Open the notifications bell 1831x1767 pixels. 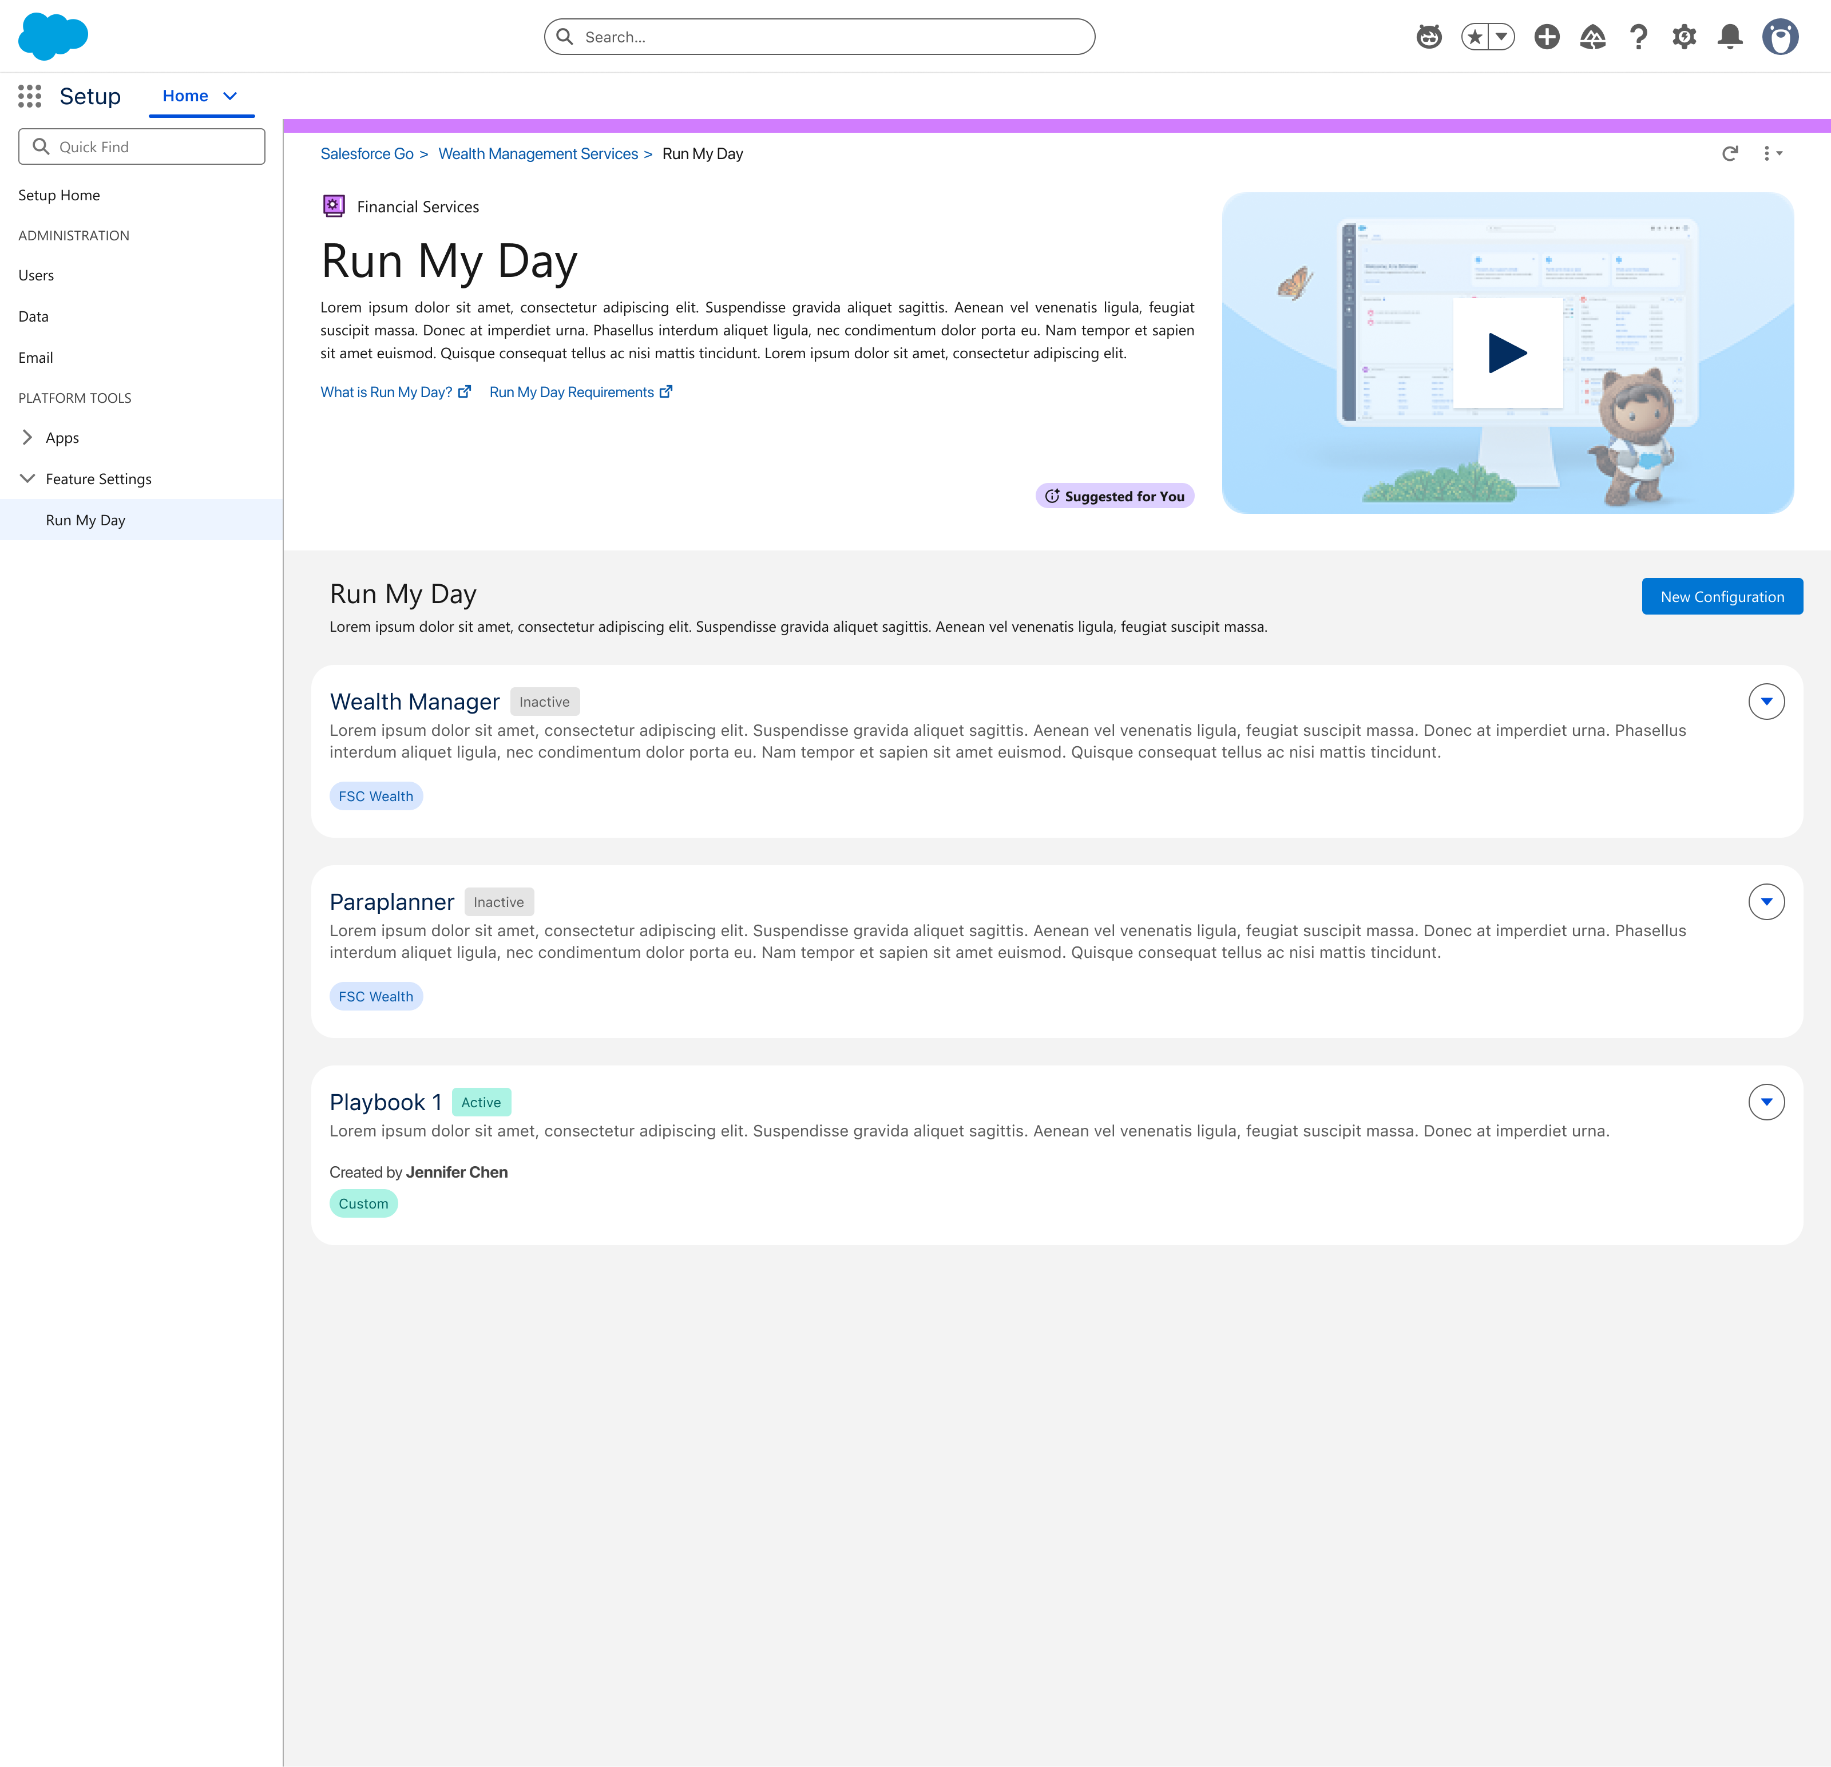coord(1729,37)
